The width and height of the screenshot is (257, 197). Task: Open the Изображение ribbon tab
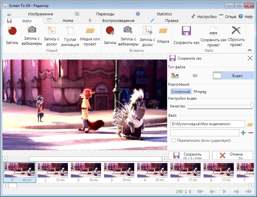pyautogui.click(x=40, y=14)
